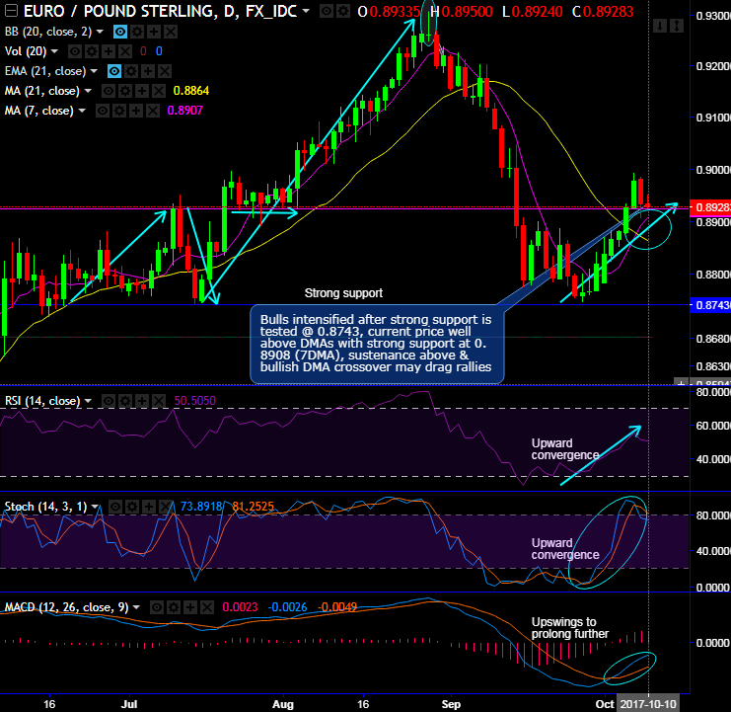Toggle the Bollinger Bands eye icon

coord(120,32)
